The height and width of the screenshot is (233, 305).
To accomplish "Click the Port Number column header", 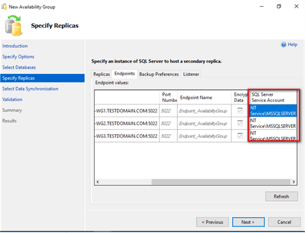I will click(x=168, y=97).
